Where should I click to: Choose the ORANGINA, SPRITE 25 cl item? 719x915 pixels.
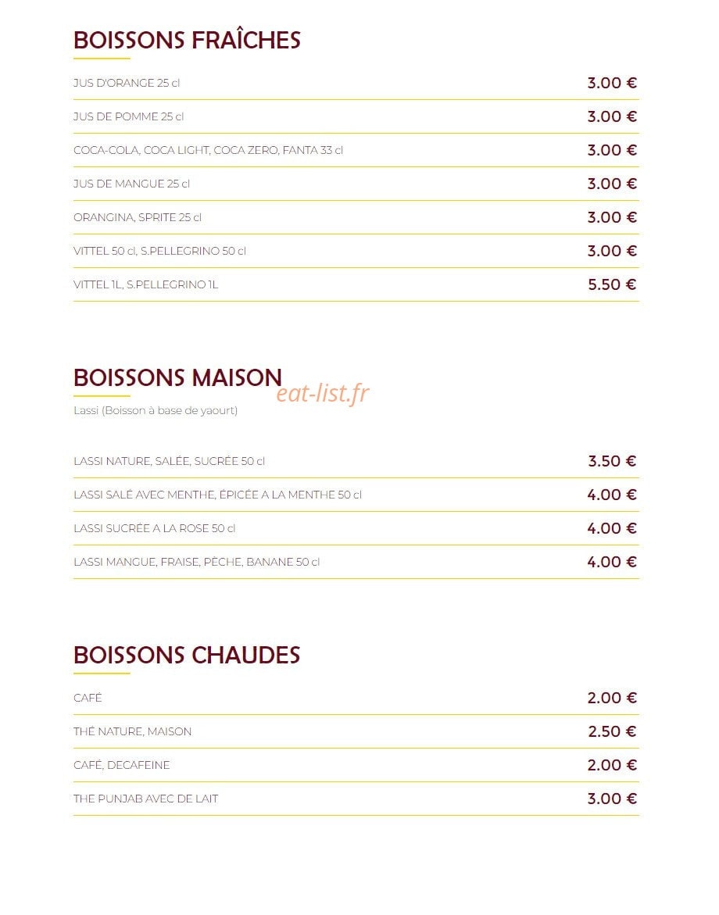138,217
